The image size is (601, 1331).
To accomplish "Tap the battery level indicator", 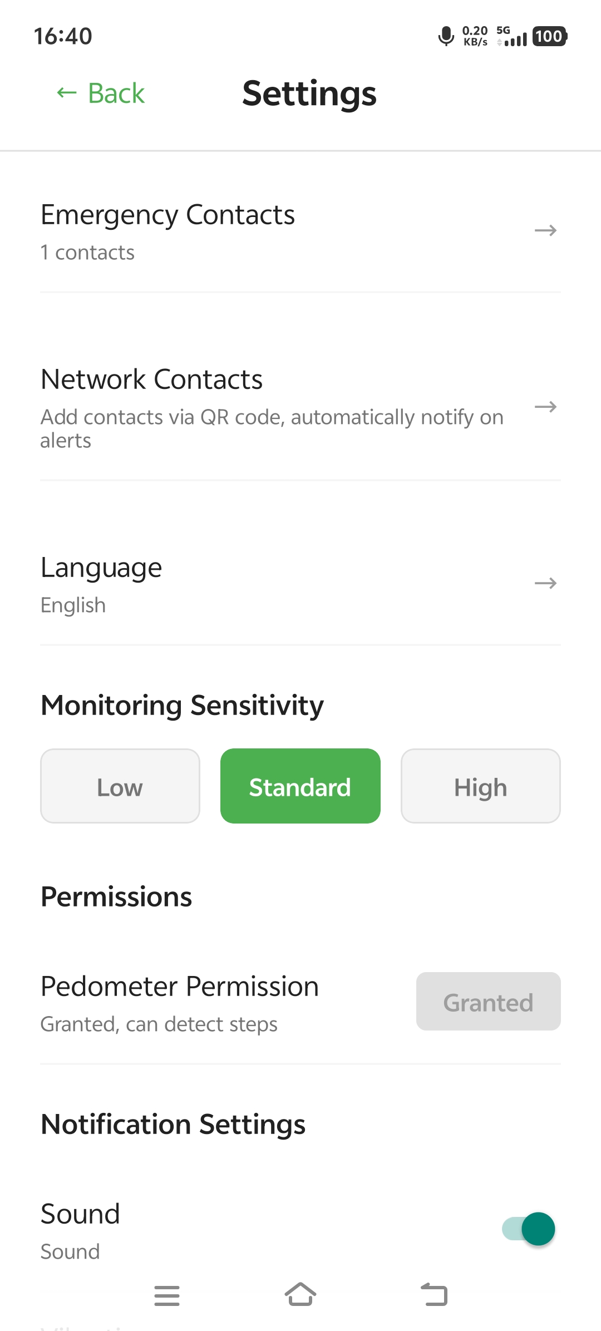I will (x=549, y=36).
